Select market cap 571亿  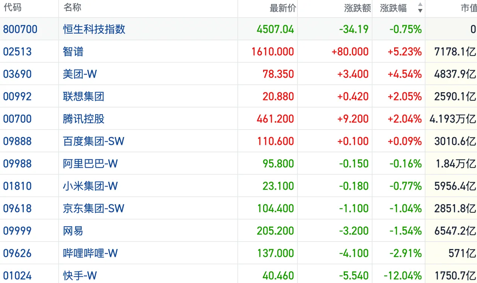(x=462, y=253)
